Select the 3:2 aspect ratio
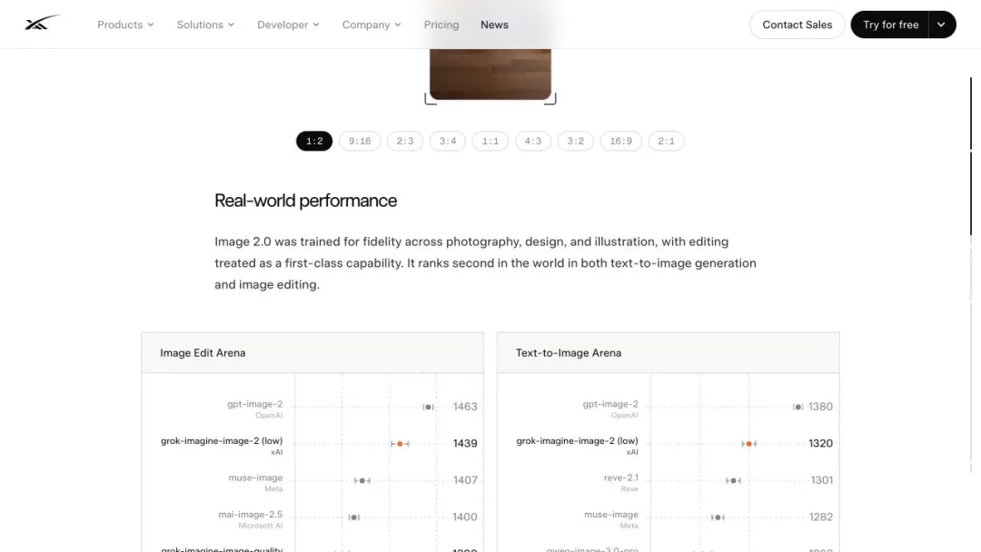This screenshot has height=552, width=981. tap(576, 141)
